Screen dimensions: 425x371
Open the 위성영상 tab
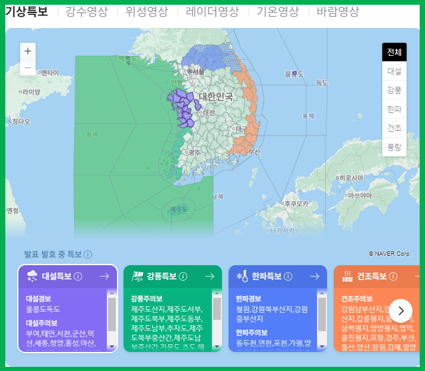(147, 12)
